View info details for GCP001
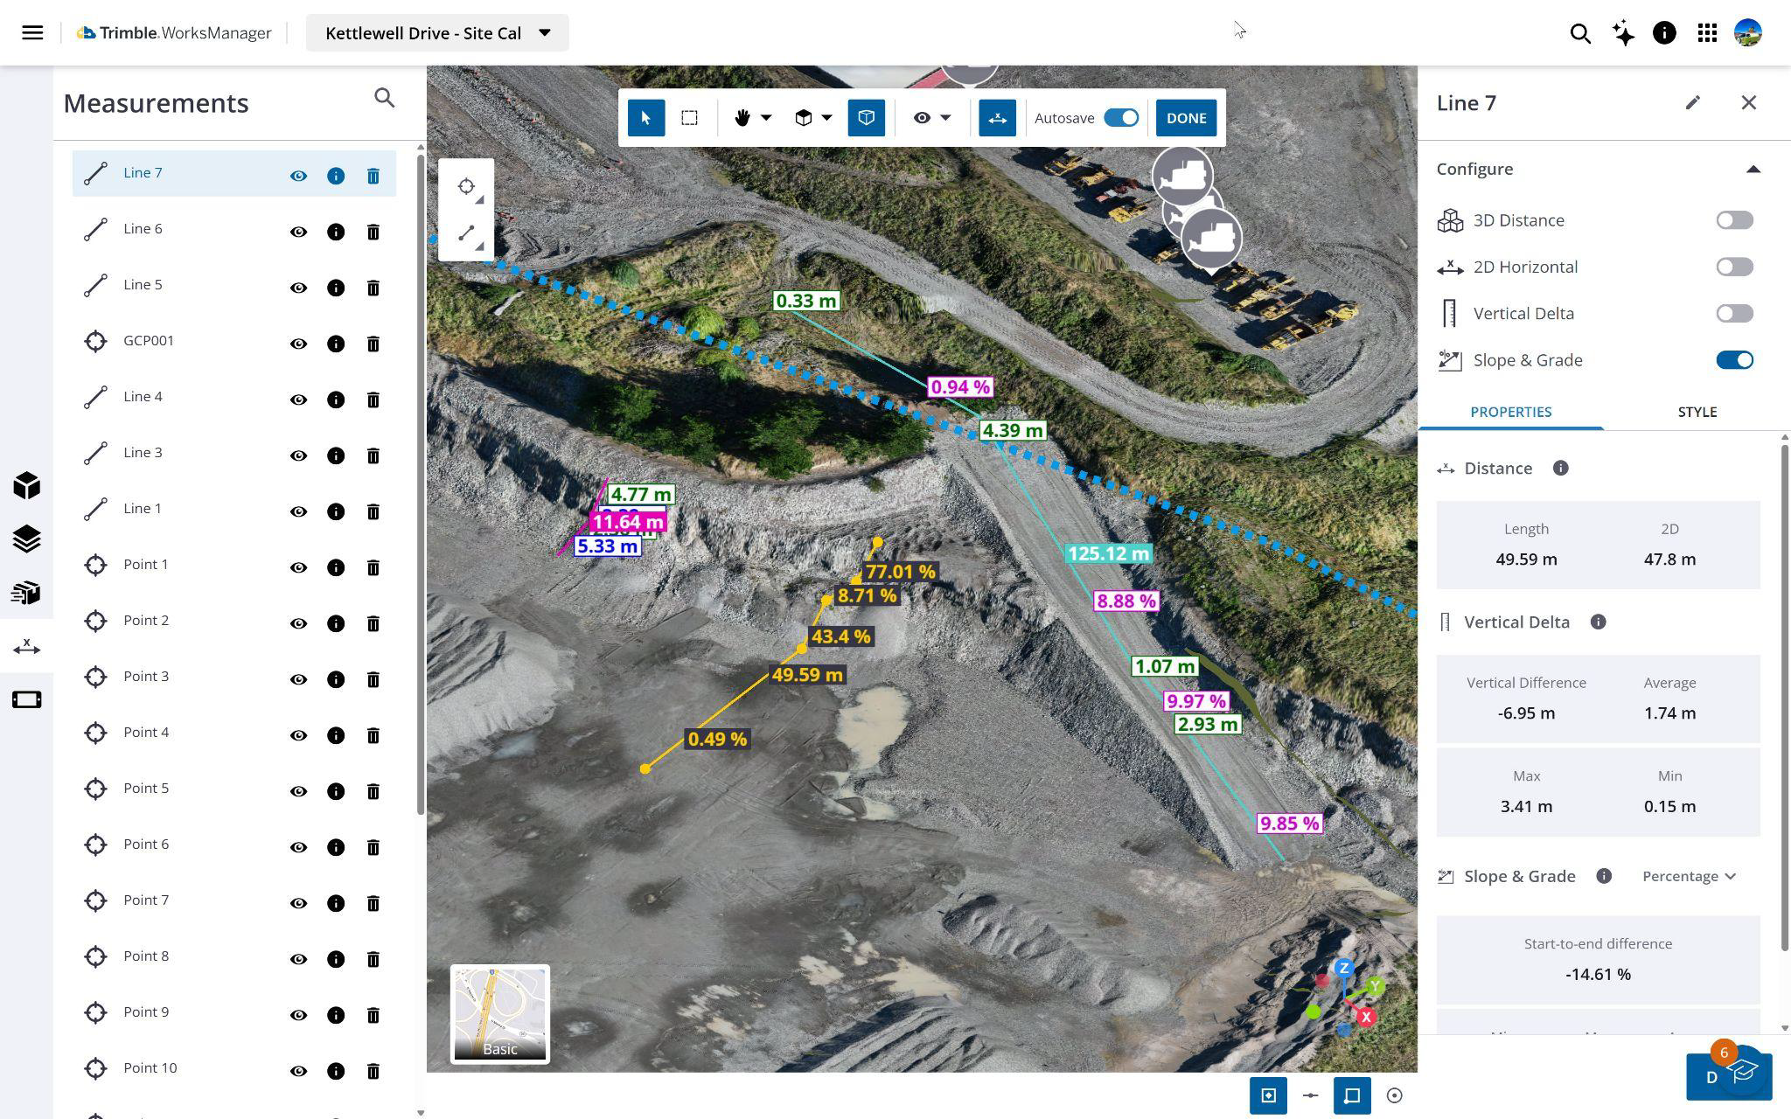The image size is (1791, 1119). [336, 344]
